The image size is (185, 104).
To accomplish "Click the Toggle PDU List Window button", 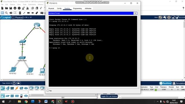I will pyautogui.click(x=109, y=96).
